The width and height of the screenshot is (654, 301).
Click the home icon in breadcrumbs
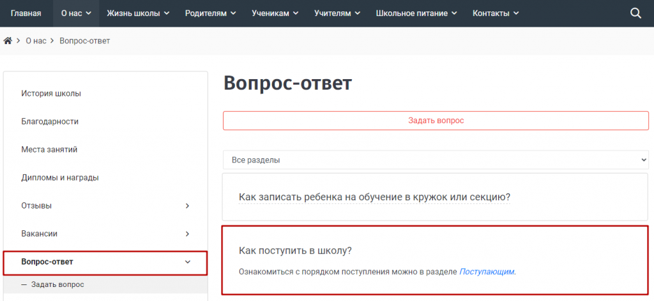[8, 41]
